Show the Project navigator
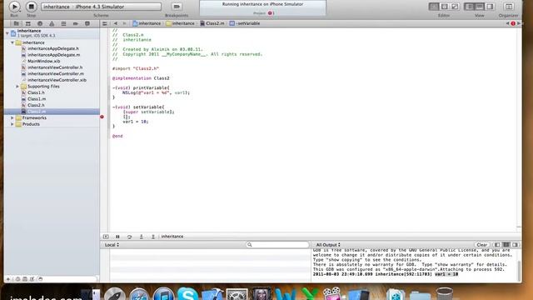533x300 pixels. [16, 23]
